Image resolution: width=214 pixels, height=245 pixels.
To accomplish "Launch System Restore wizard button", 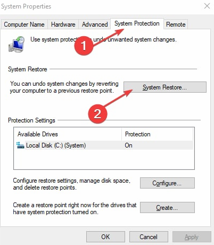I will click(x=165, y=87).
